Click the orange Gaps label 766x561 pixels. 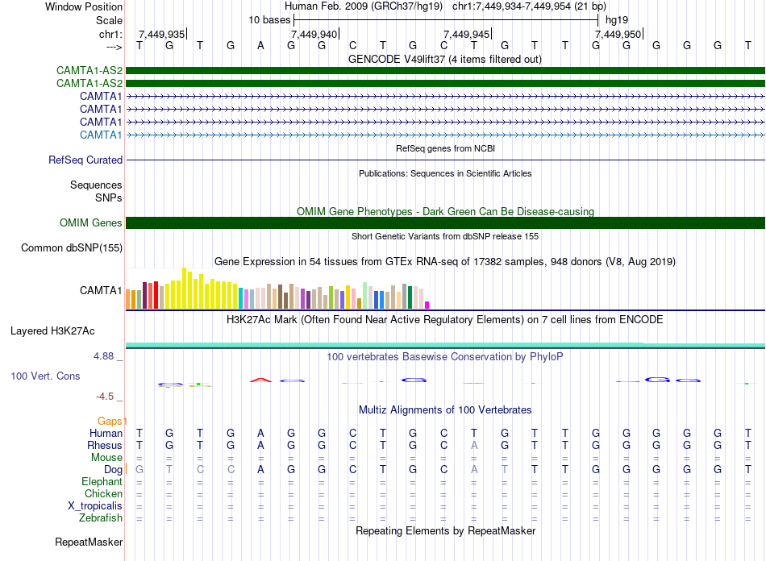112,421
